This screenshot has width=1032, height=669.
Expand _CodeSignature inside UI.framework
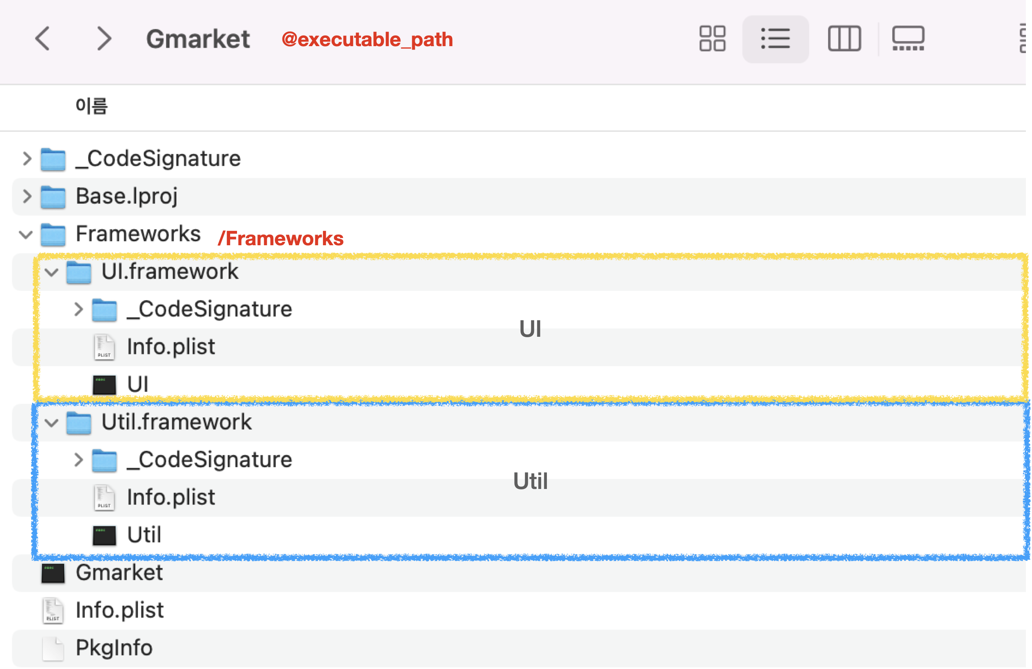point(78,309)
